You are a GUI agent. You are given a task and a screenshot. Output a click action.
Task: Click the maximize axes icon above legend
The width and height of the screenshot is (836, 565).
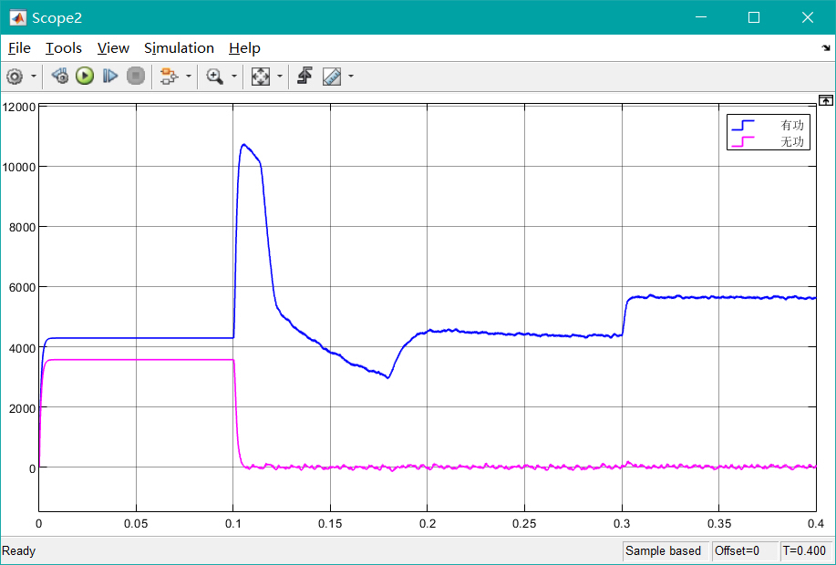(x=825, y=100)
